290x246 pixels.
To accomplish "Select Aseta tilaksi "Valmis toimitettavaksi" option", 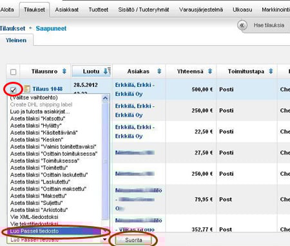I will tap(53, 147).
